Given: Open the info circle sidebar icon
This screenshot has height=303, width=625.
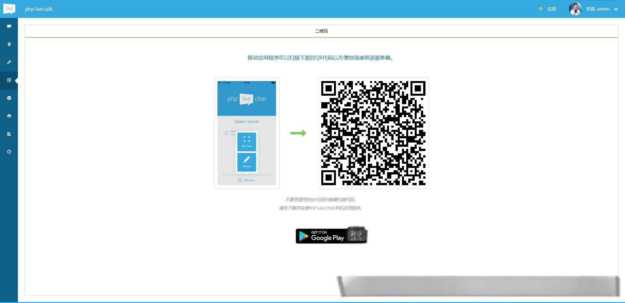Looking at the screenshot, I should tap(9, 98).
